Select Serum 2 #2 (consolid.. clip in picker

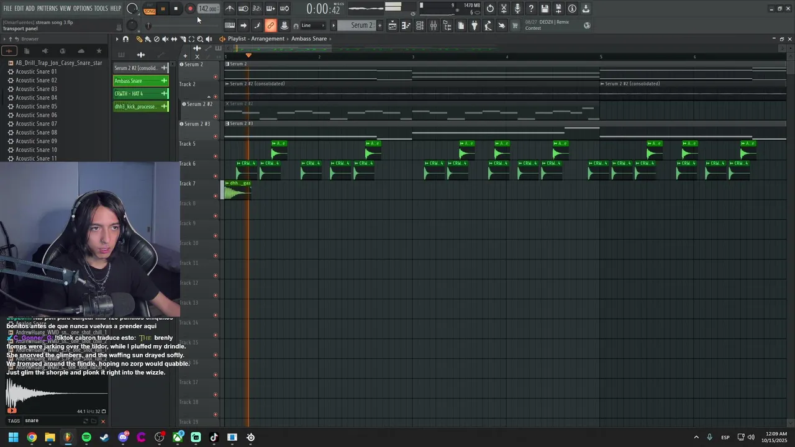(141, 68)
